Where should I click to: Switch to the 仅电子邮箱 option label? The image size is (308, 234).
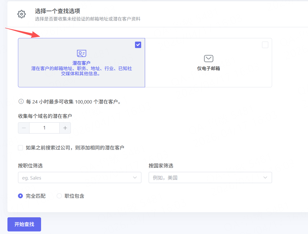coord(208,69)
